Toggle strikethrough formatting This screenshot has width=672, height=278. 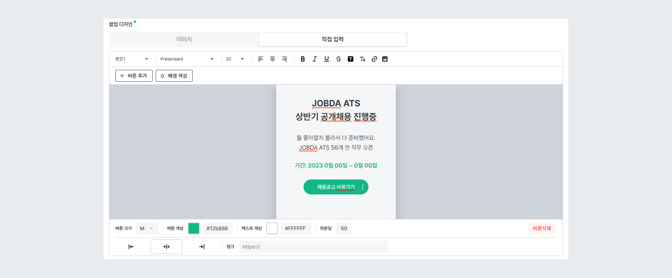point(339,59)
